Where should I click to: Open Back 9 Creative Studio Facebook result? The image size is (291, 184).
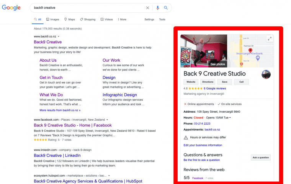tap(73, 125)
